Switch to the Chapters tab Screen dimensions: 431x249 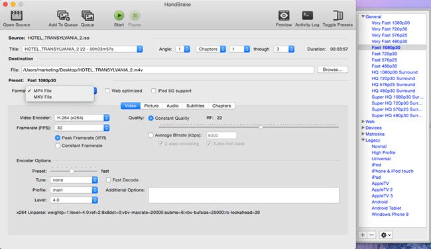pos(221,106)
